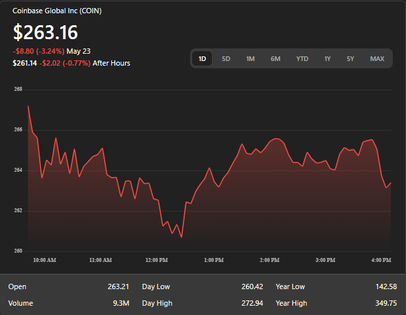Select the 1D time range tab
This screenshot has height=315, width=406.
coord(202,58)
